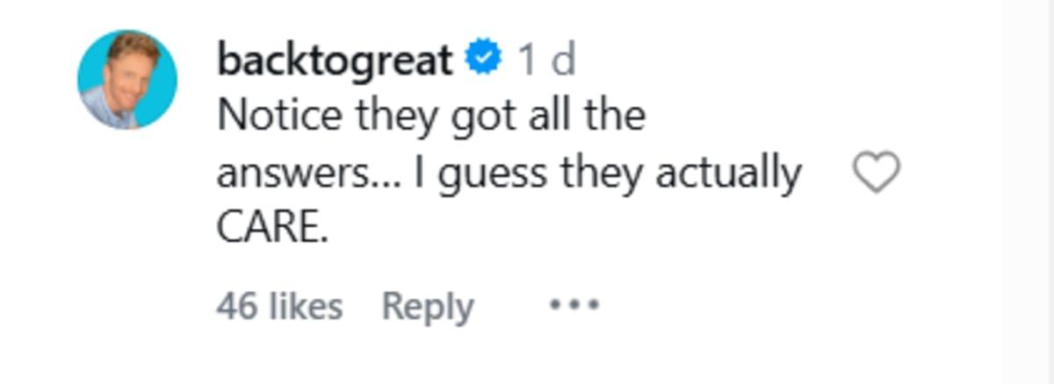
Task: Click the word 'actually' in the comment
Action: point(729,174)
